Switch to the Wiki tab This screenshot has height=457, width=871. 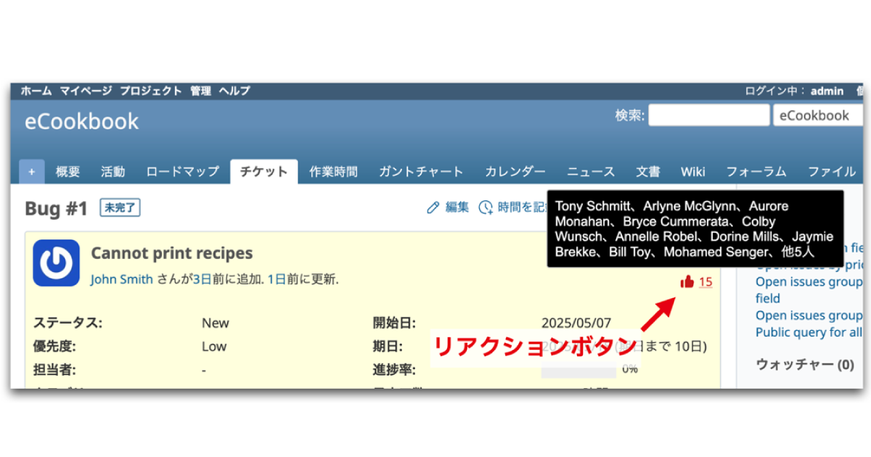coord(693,172)
